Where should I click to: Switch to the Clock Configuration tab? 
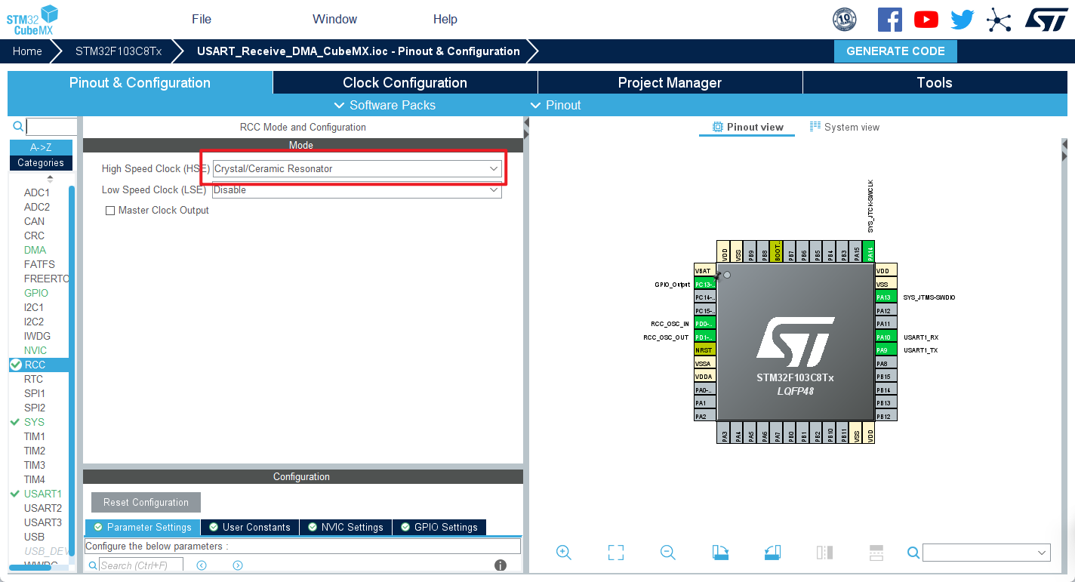point(405,82)
